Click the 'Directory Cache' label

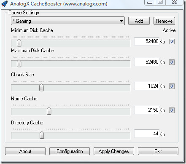click(x=27, y=123)
